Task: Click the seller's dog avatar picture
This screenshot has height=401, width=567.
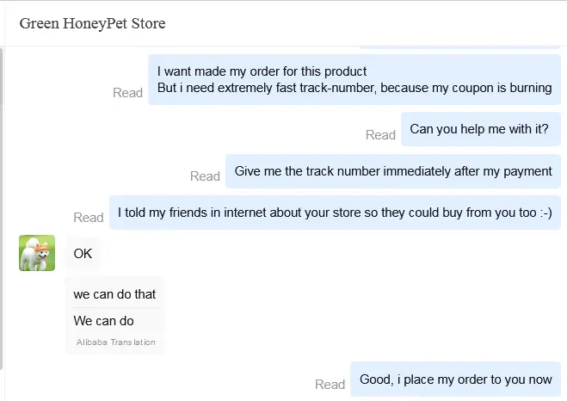Action: [37, 253]
